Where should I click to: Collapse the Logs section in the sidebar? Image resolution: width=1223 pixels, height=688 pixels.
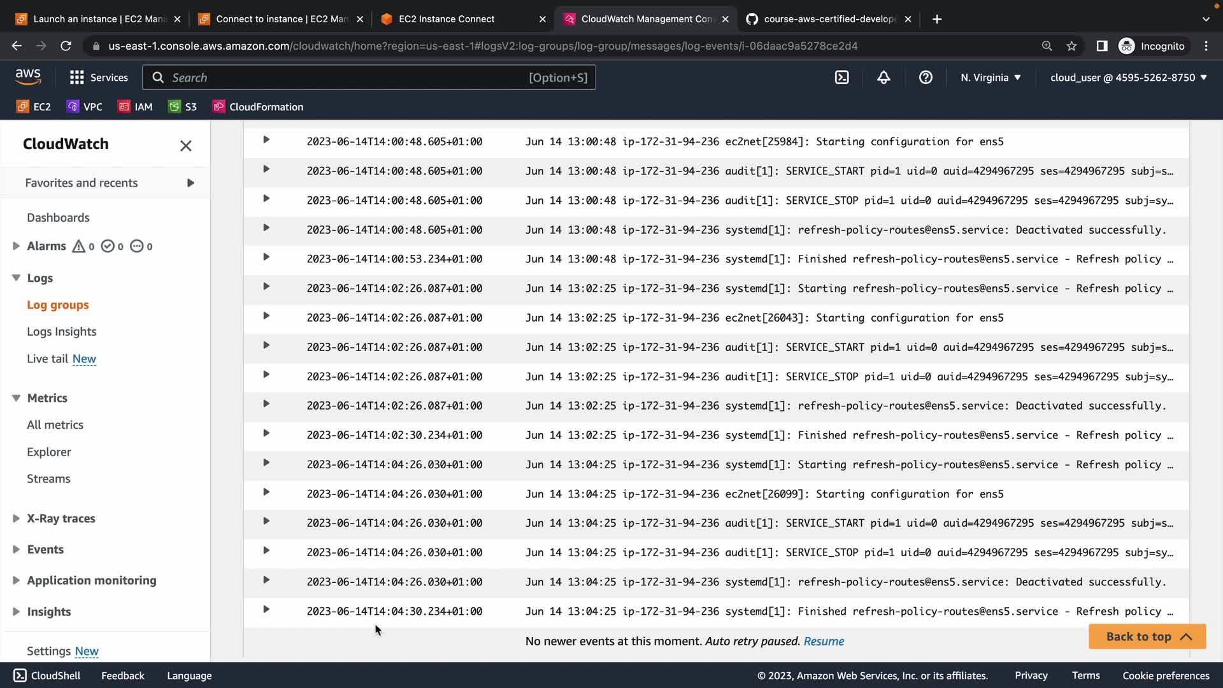click(x=17, y=278)
